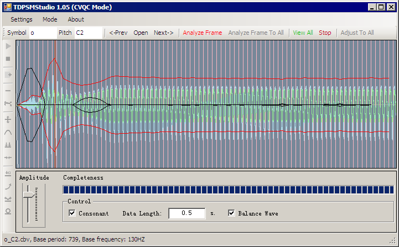Click the vertical double-arrow stretch icon
The height and width of the screenshot is (247, 399).
[x=8, y=119]
